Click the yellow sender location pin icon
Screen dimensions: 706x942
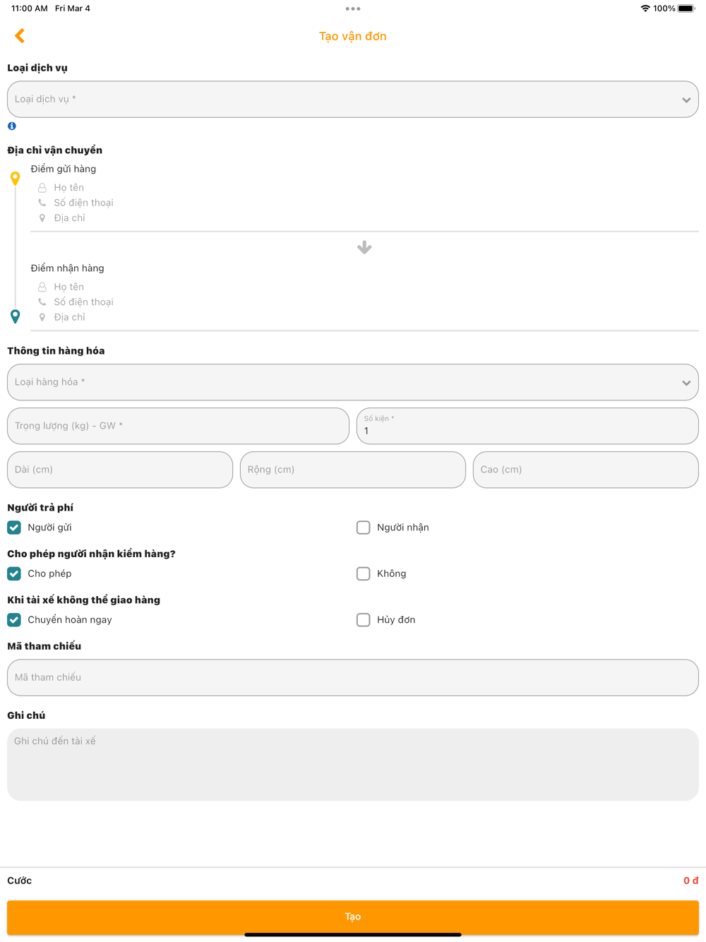[16, 178]
